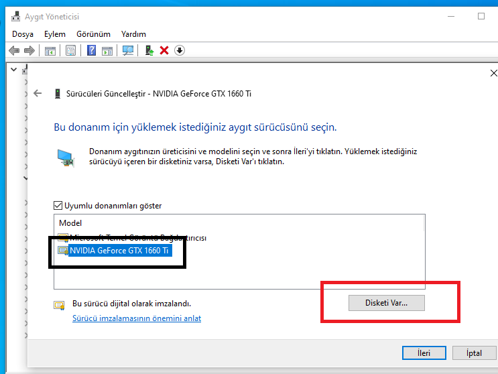Uncheck Uyumlu donanımları göster checkbox

tap(58, 205)
